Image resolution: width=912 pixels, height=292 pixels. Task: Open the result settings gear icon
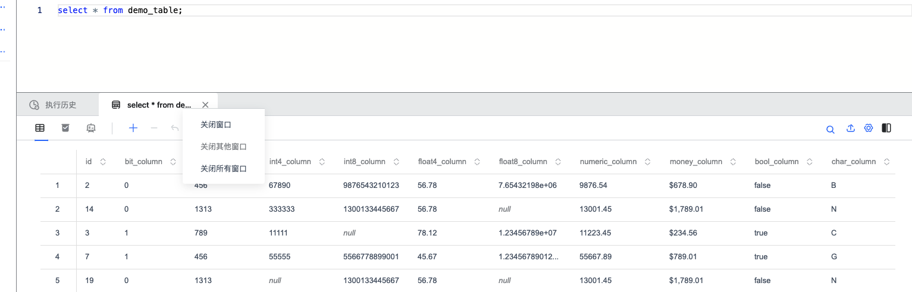(869, 128)
